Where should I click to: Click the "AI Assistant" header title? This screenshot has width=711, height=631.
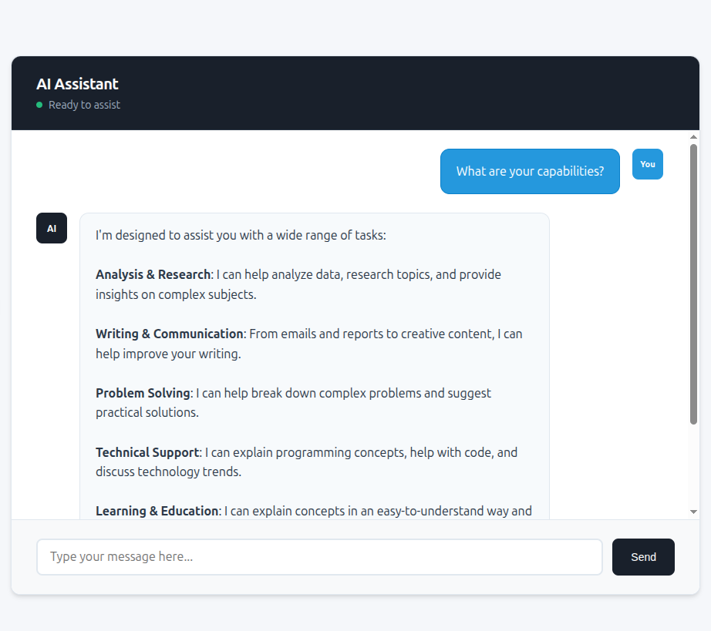click(x=77, y=84)
